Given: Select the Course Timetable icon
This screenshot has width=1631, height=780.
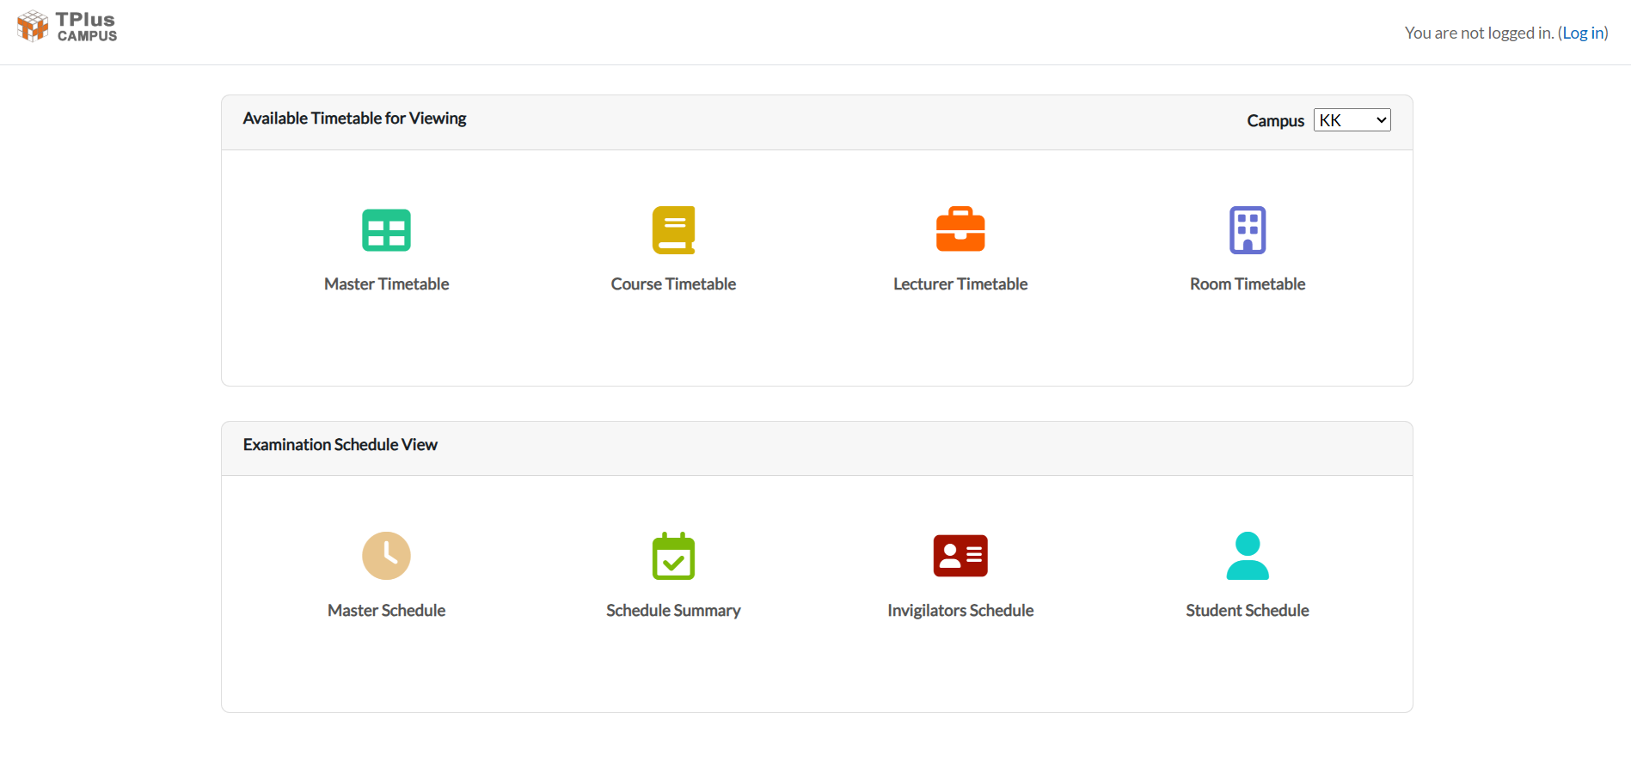Looking at the screenshot, I should click(673, 230).
